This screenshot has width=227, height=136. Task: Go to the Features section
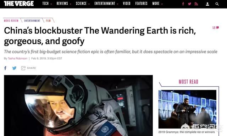click(x=141, y=4)
